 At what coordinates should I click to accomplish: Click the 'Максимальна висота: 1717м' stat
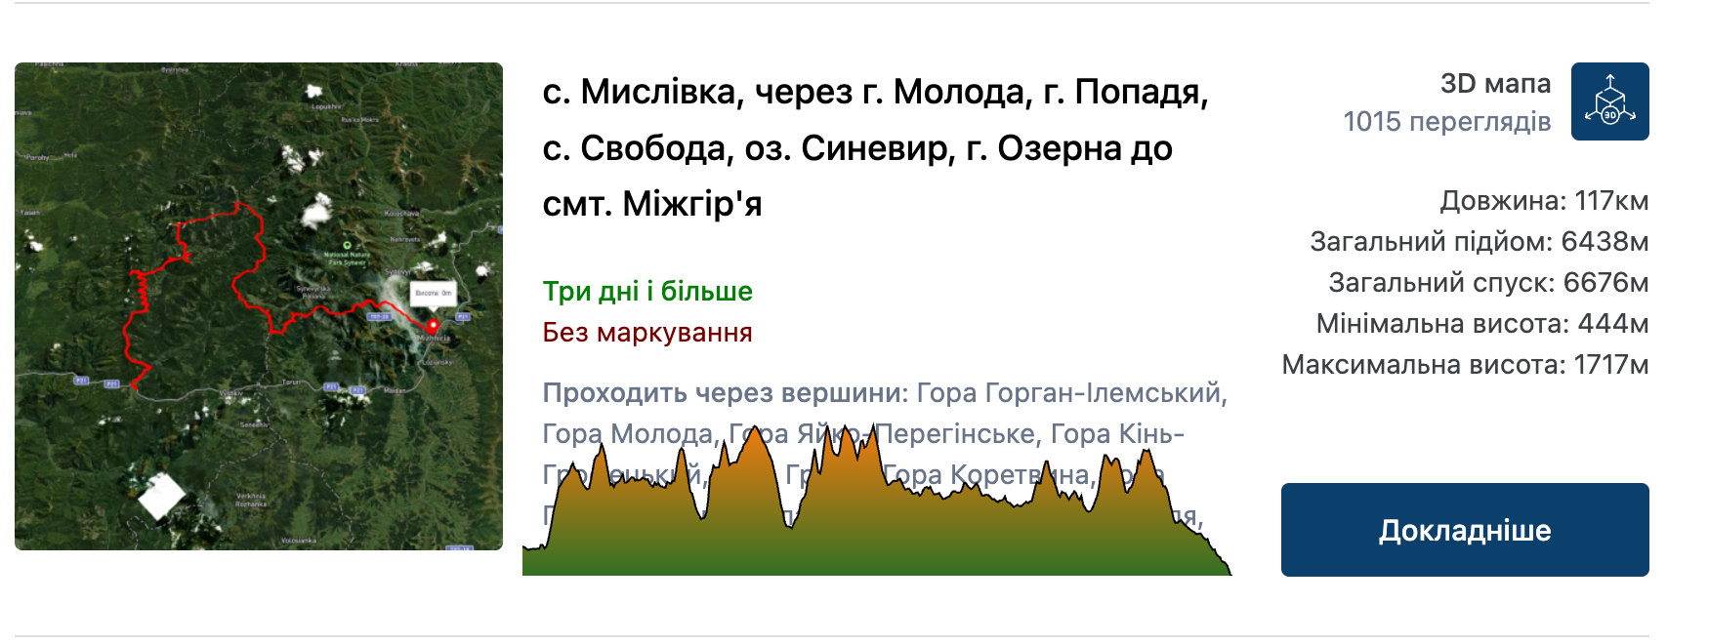[1465, 365]
